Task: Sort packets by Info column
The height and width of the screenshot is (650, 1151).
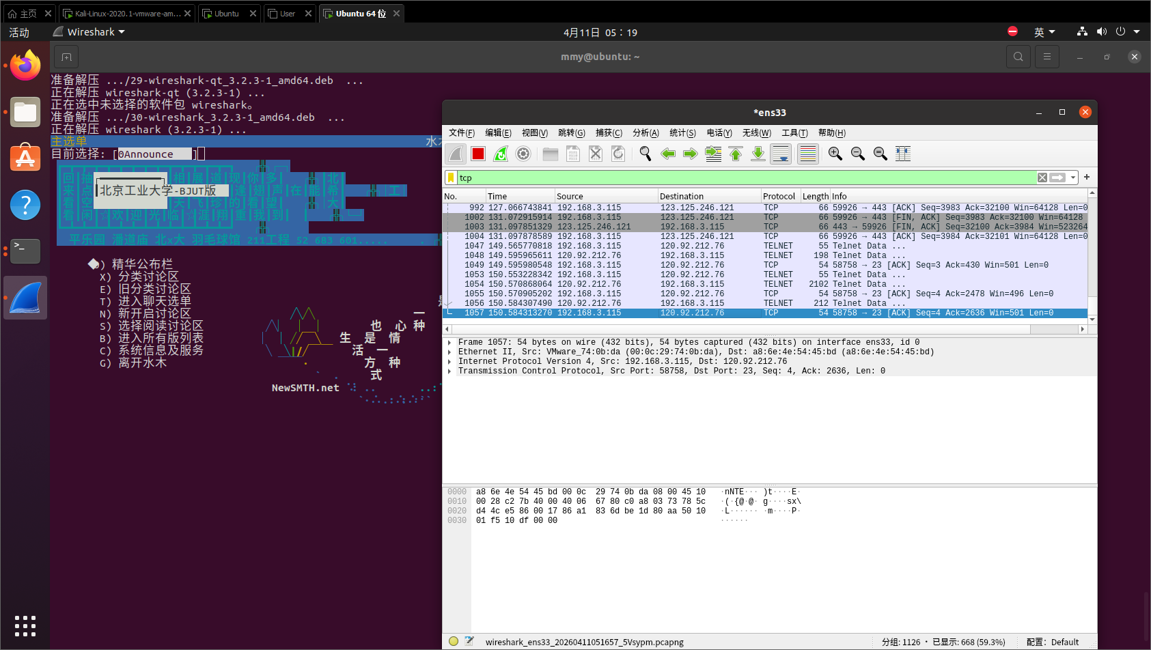Action: pos(958,196)
